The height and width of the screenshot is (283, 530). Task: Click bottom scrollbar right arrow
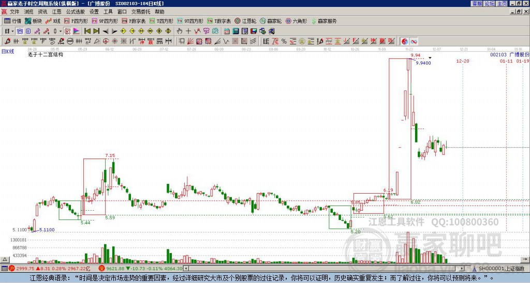462,269
